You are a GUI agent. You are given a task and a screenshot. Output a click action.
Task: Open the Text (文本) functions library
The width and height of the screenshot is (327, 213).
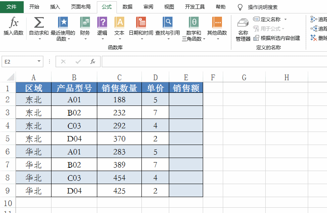click(x=119, y=28)
